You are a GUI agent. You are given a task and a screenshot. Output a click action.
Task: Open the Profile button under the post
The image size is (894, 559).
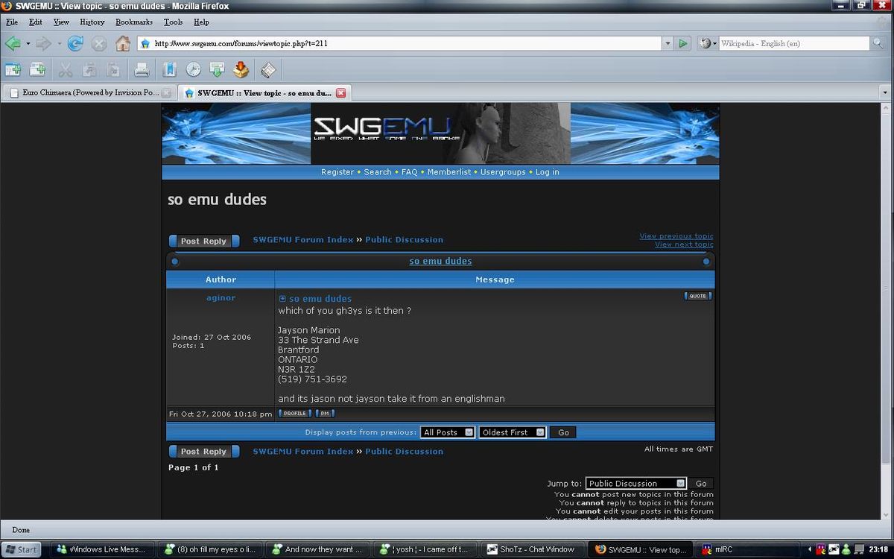pyautogui.click(x=294, y=413)
